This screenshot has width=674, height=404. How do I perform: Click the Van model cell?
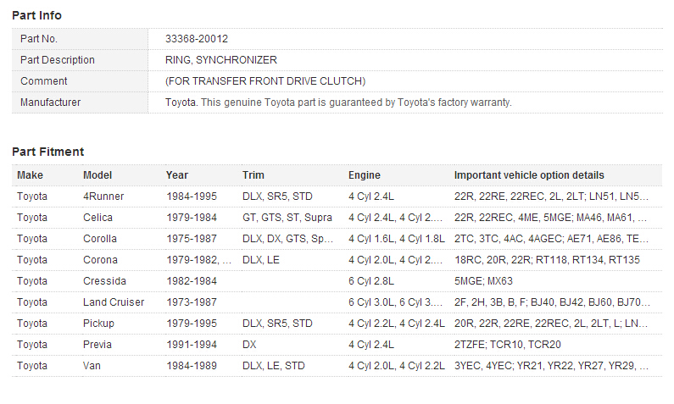[x=92, y=366]
